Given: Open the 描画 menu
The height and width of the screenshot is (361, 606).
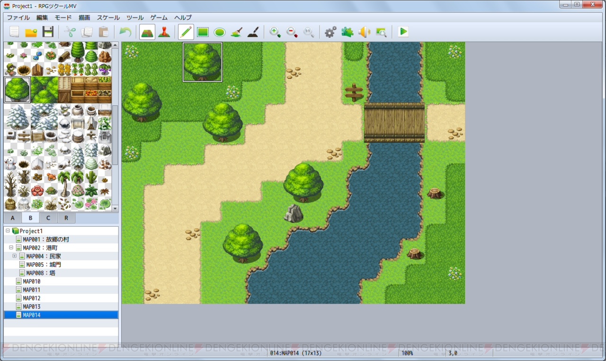Looking at the screenshot, I should pyautogui.click(x=84, y=17).
